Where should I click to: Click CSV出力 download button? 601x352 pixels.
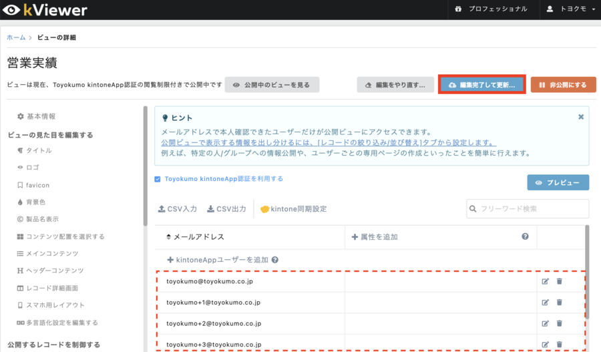point(226,209)
